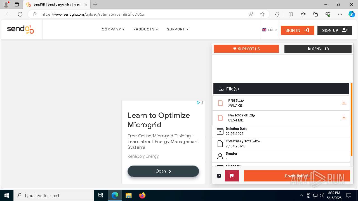The height and width of the screenshot is (201, 358).
Task: Refresh the browser page
Action: pyautogui.click(x=20, y=14)
